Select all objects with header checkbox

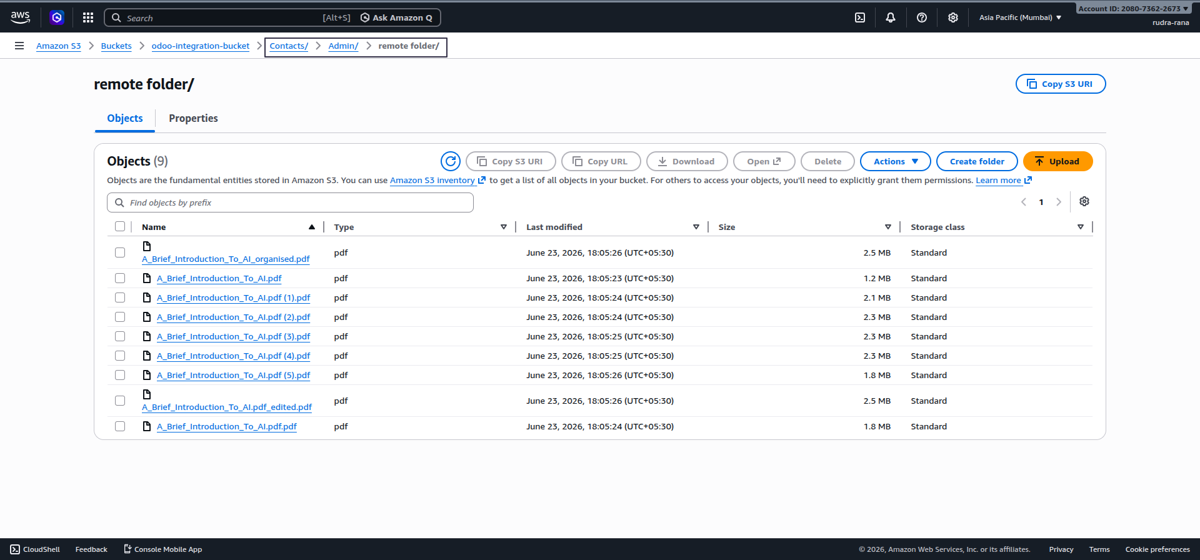pyautogui.click(x=120, y=226)
